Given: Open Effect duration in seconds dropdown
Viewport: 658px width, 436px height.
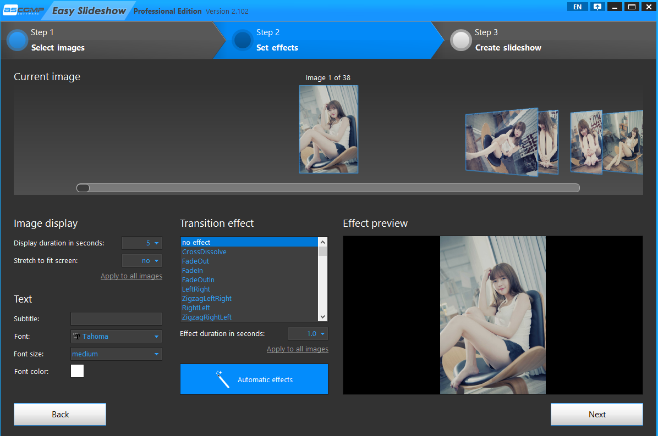Looking at the screenshot, I should click(x=308, y=334).
